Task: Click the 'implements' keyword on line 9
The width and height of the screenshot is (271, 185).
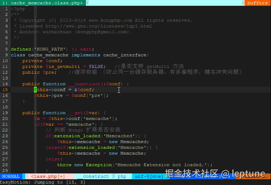Action: click(86, 55)
